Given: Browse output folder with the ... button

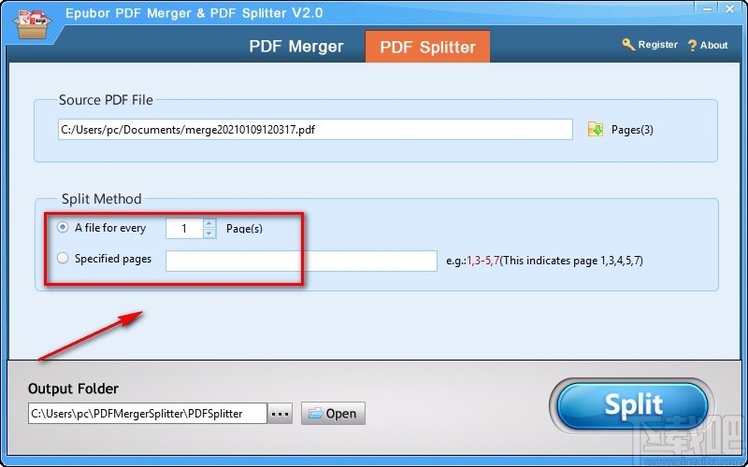Looking at the screenshot, I should click(280, 414).
